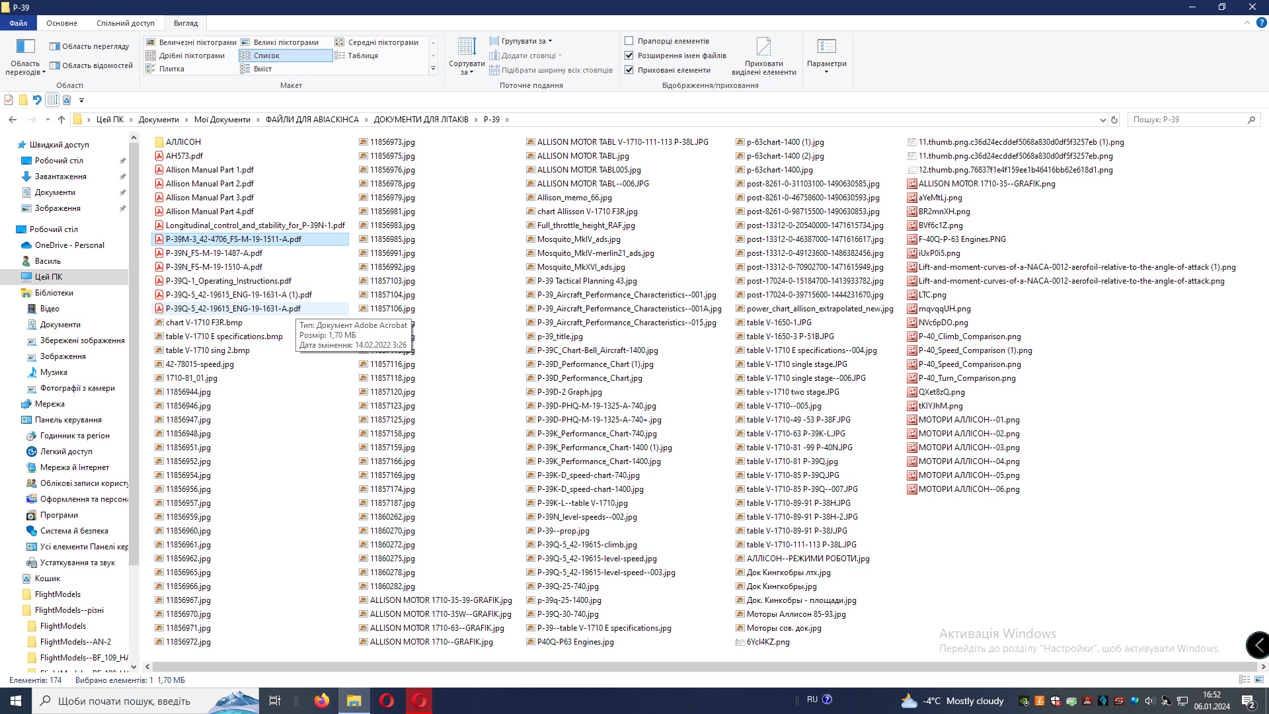This screenshot has height=714, width=1269.
Task: Click the address bar refresh icon
Action: pyautogui.click(x=1114, y=120)
